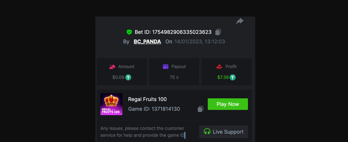Click the bet date 14/01/2023 timestamp
The image size is (348, 142).
[200, 42]
